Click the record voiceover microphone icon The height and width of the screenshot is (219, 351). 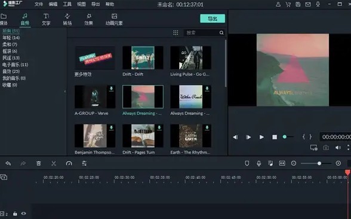pyautogui.click(x=259, y=163)
